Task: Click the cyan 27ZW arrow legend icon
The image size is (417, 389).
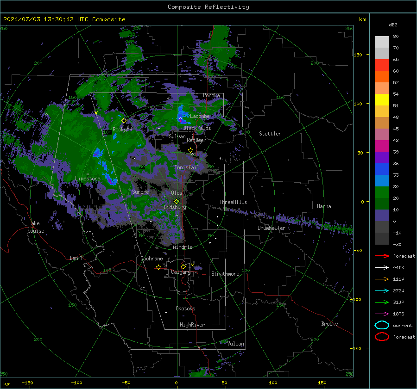Action: tap(382, 291)
